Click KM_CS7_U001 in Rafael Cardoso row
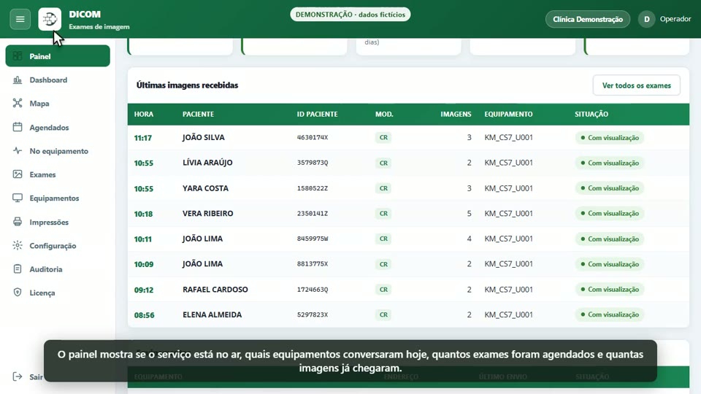 click(508, 290)
